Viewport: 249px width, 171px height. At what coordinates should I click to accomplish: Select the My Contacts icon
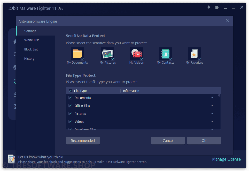coord(166,54)
